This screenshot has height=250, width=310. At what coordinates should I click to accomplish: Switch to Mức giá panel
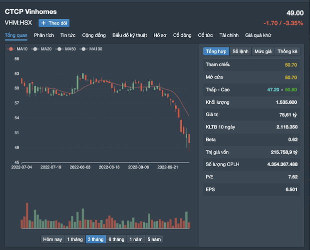(263, 51)
